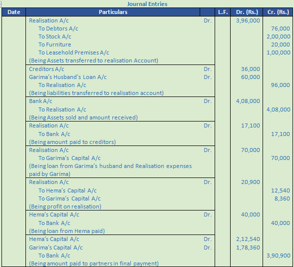Image resolution: width=294 pixels, height=267 pixels.
Task: Select the Dr. (Rs.) column header
Action: click(x=247, y=12)
